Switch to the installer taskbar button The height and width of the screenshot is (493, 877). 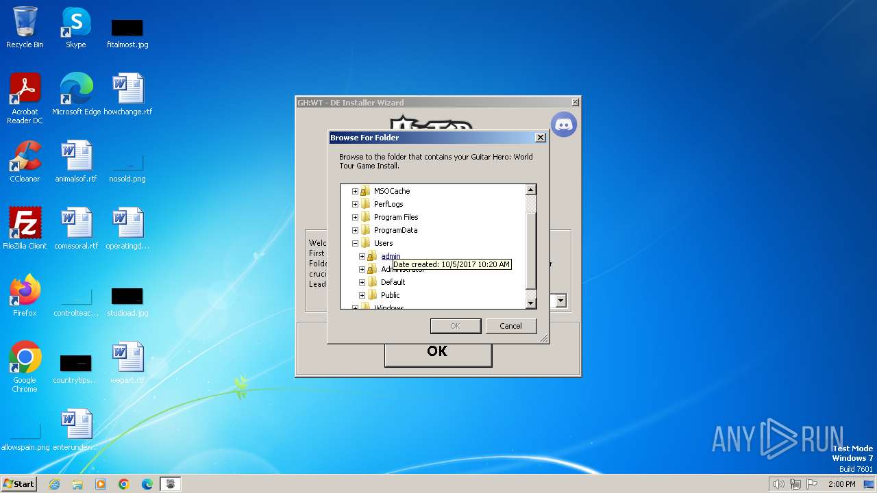coord(171,484)
